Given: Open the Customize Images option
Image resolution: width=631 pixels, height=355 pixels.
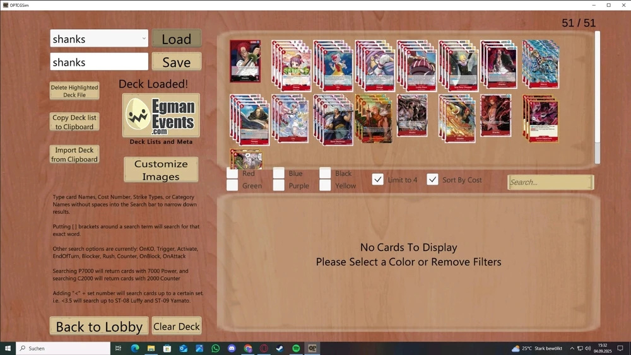Looking at the screenshot, I should point(161,170).
